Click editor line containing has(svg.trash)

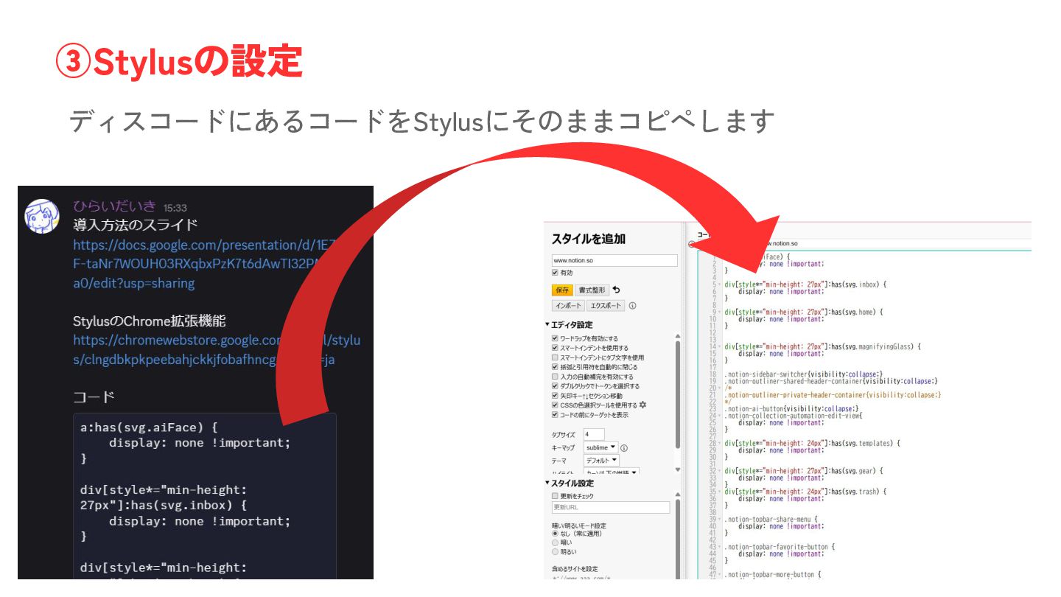point(806,491)
